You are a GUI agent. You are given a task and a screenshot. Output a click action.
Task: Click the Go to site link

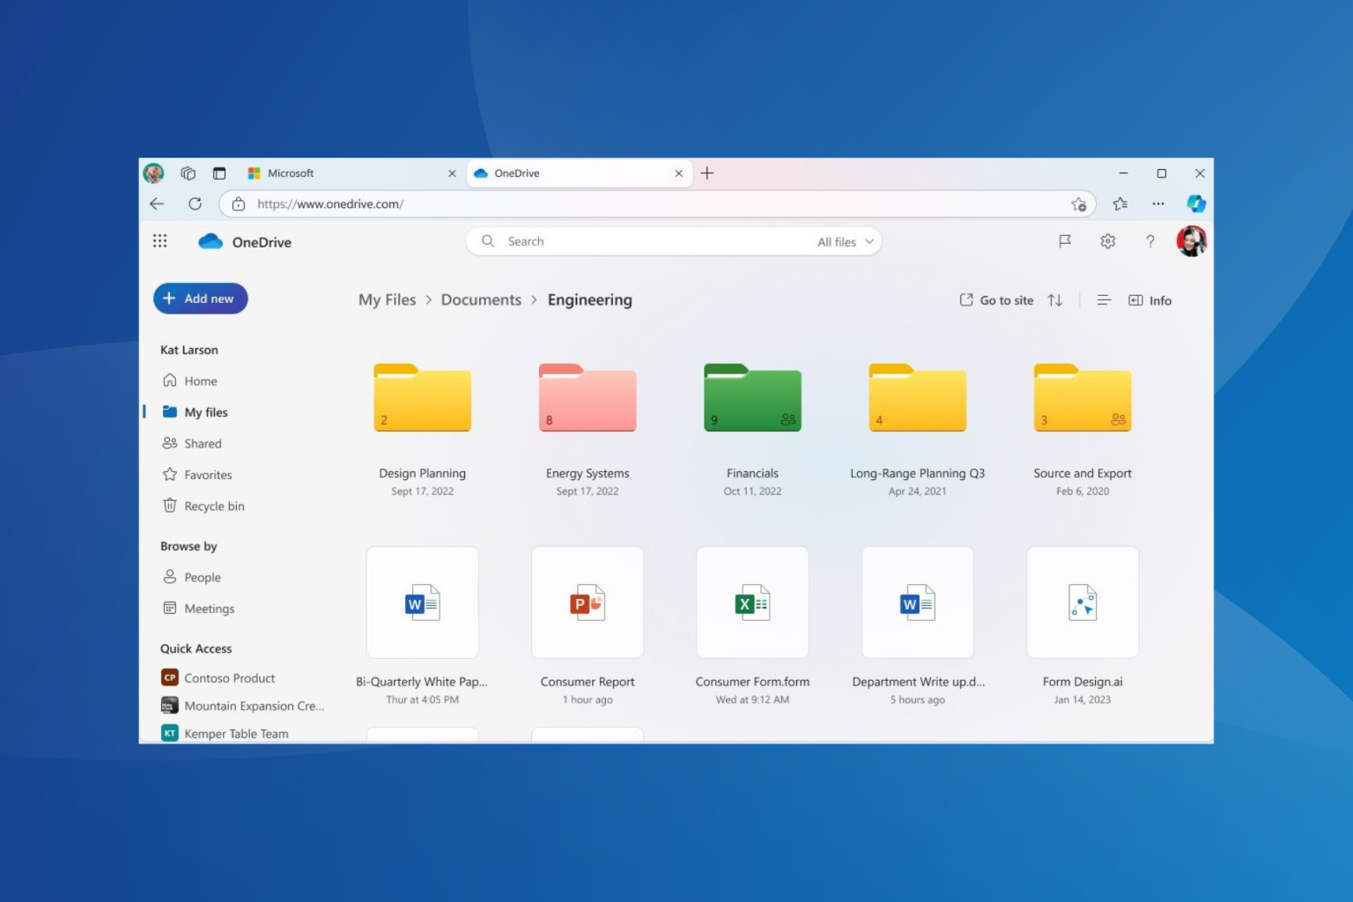coord(997,300)
